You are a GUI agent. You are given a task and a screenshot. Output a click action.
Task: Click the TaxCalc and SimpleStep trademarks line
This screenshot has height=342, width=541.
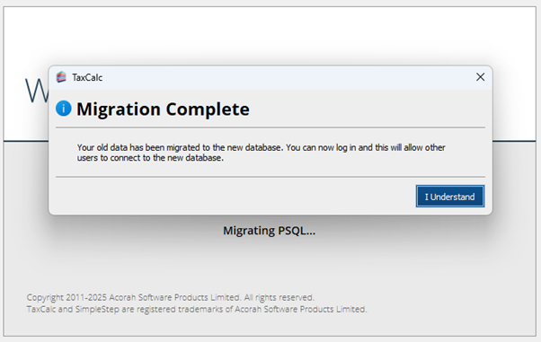pos(197,309)
